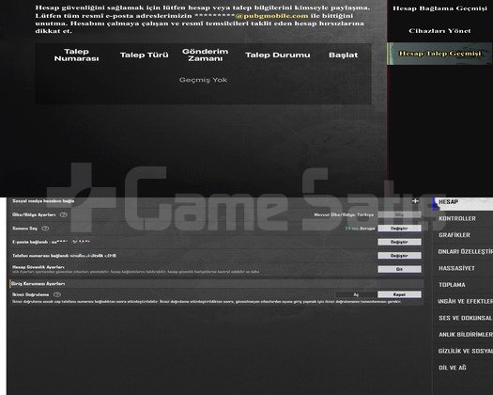Open Hesap Bağlama Geçmişi menu item
The image size is (493, 395).
439,8
